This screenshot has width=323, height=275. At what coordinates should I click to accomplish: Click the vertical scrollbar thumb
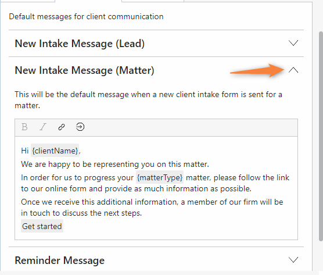[x=321, y=136]
